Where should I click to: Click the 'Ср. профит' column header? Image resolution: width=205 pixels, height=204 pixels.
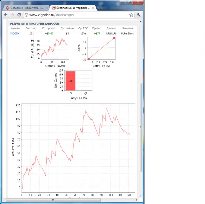[x=49, y=28]
